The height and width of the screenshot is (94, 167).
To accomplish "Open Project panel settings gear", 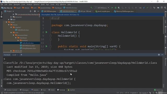I will click(35, 11).
